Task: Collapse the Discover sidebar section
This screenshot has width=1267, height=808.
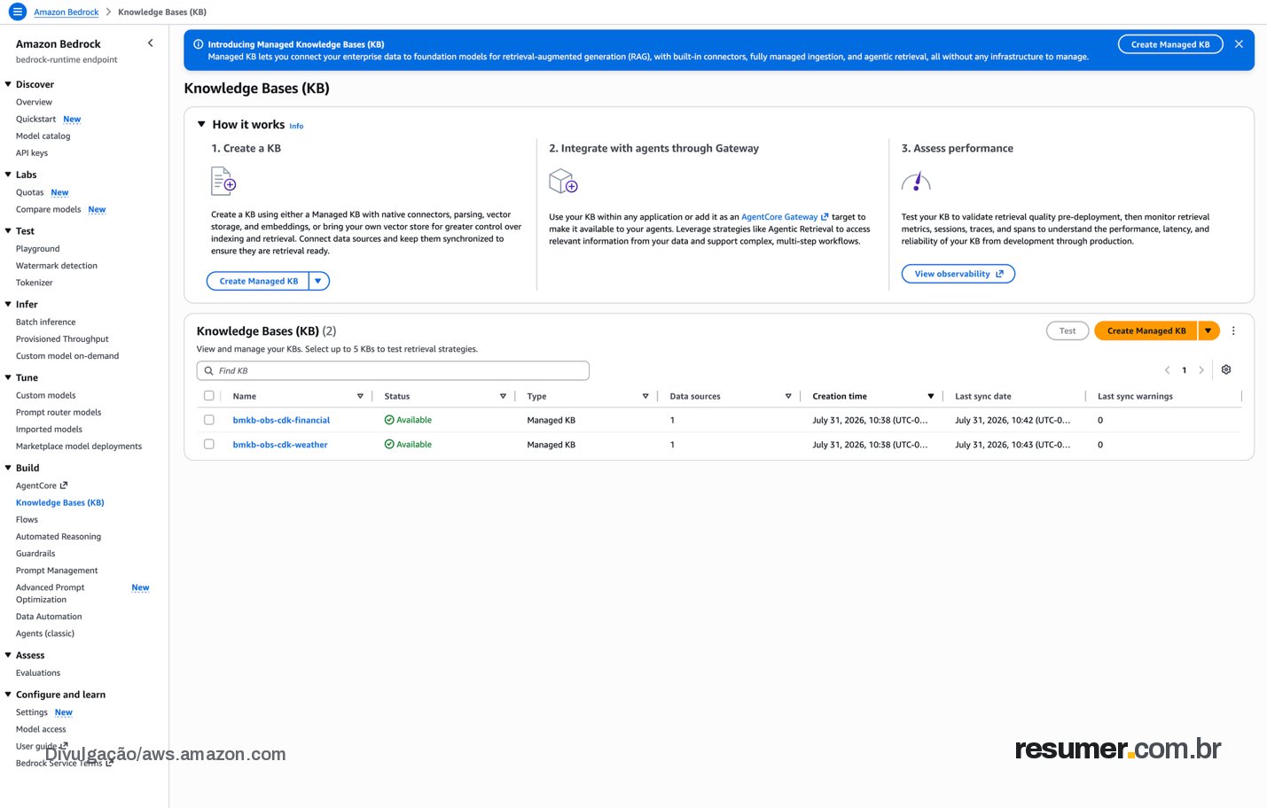Action: pos(8,84)
